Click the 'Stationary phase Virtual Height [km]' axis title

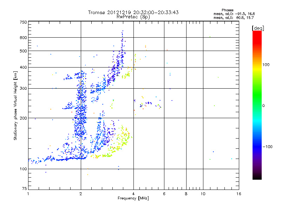click(15, 106)
